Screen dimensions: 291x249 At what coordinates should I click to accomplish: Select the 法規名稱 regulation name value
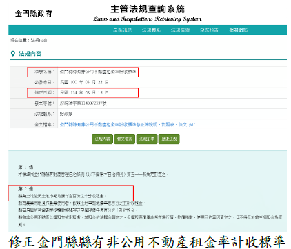[98, 72]
